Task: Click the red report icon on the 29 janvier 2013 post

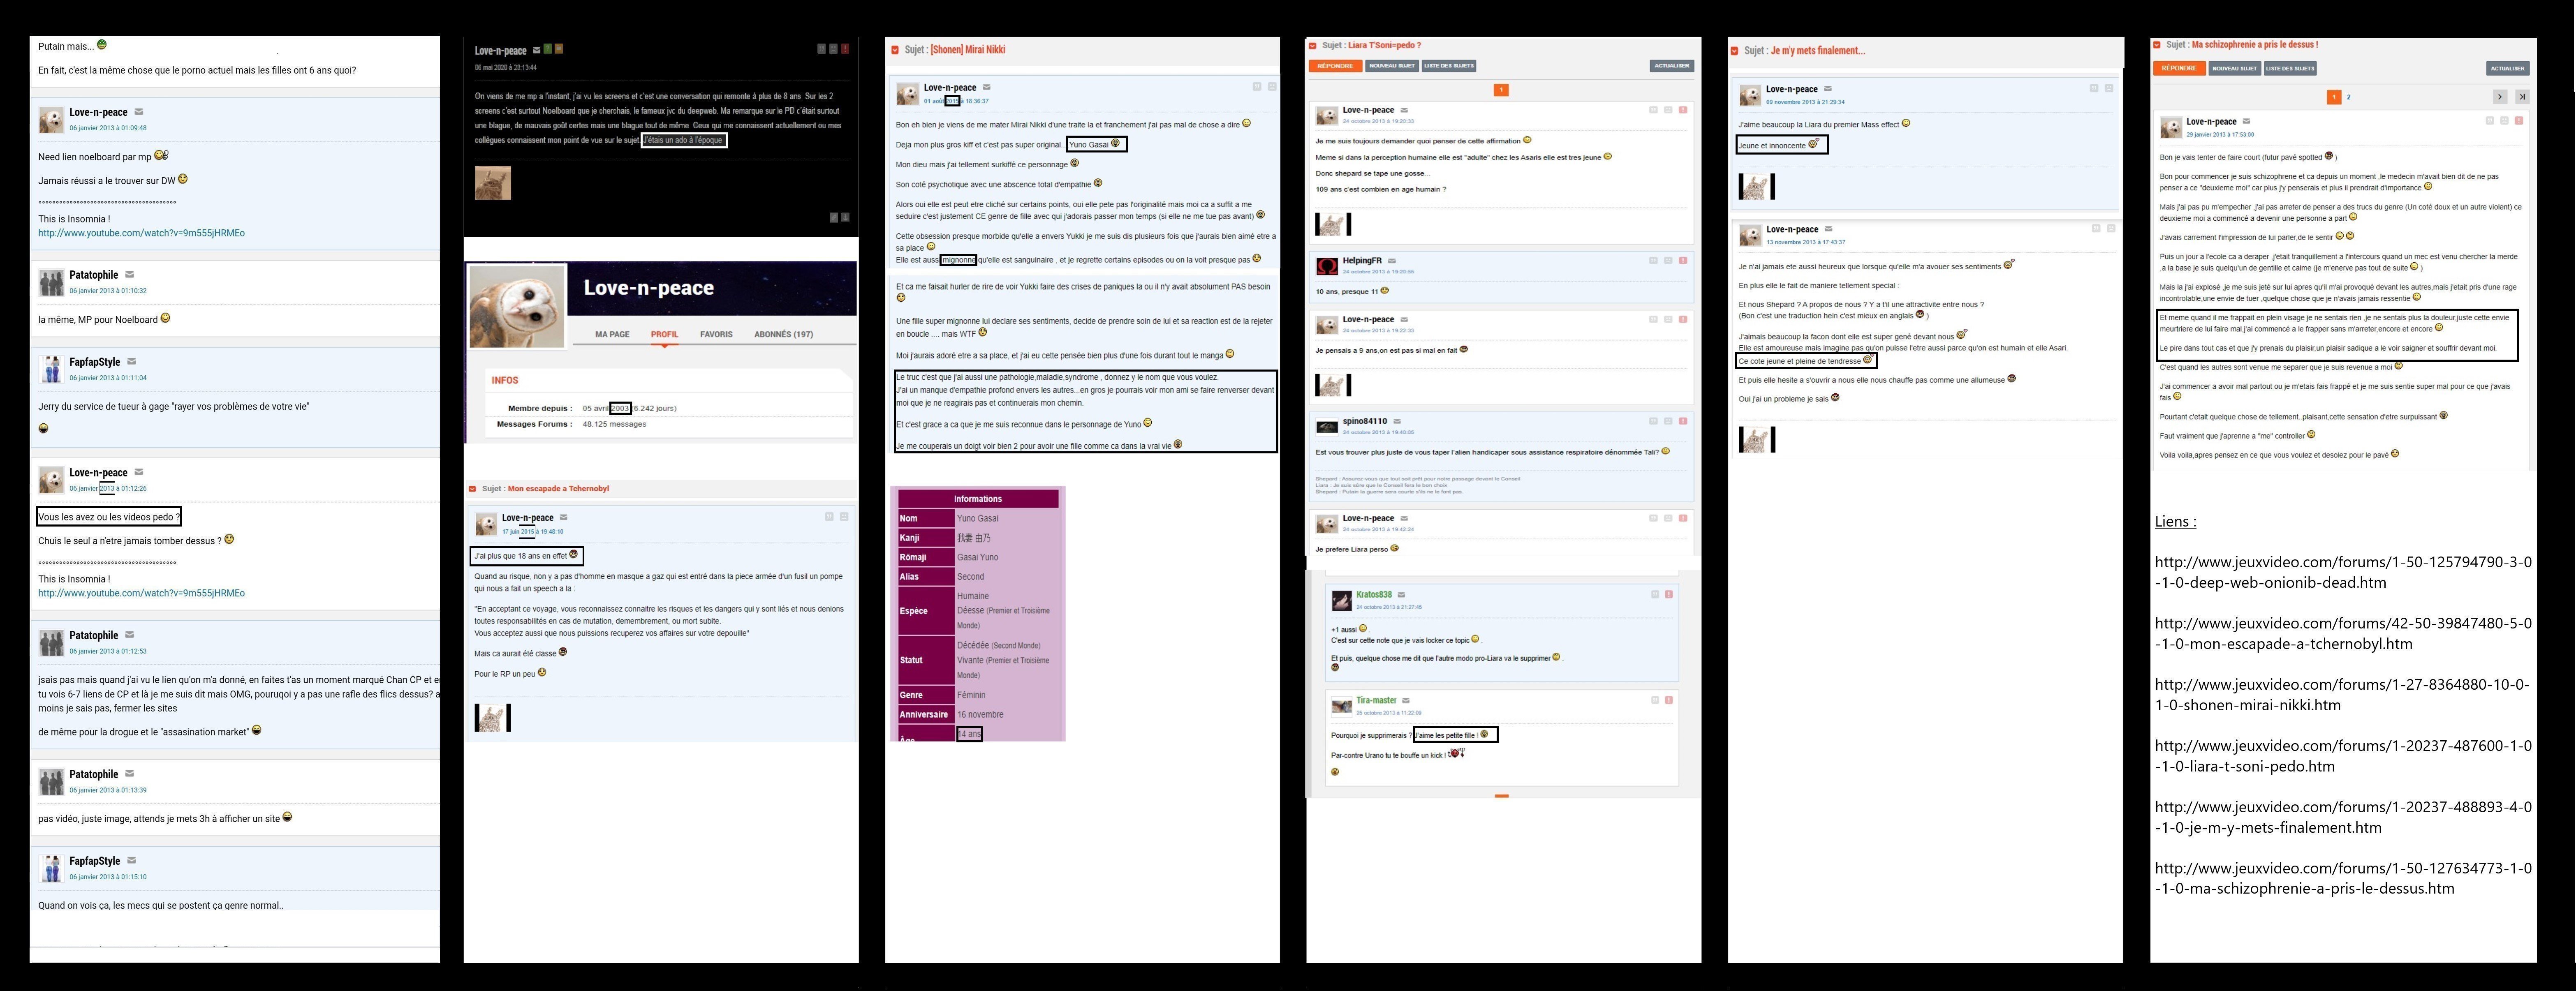Action: (2518, 120)
